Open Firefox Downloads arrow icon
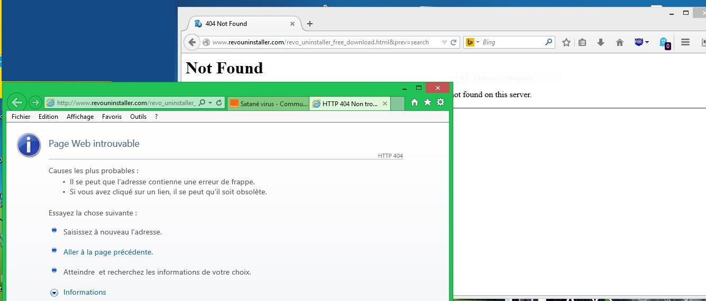Viewport: 706px width, 301px height. click(601, 42)
